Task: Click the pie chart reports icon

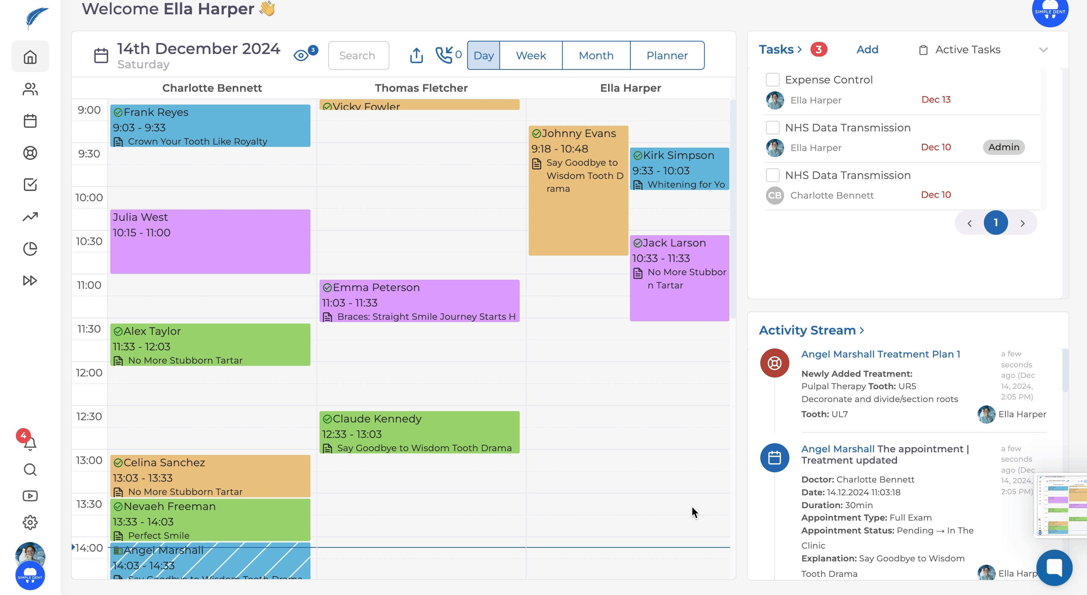Action: (x=30, y=248)
